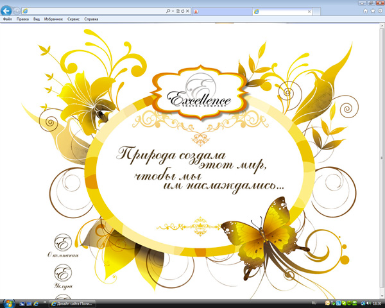
Task: Go back with the browser Back arrow
Action: (6, 11)
